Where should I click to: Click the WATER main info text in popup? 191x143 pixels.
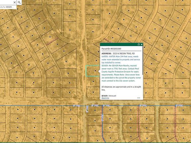(121, 60)
